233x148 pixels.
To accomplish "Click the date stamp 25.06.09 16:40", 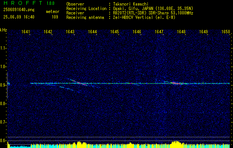I will pos(19,17).
